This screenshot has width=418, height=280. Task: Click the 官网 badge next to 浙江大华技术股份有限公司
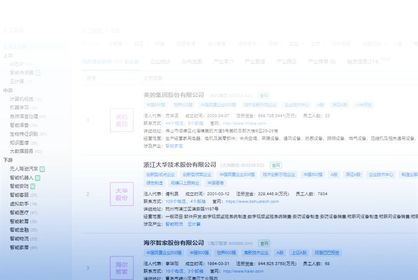pyautogui.click(x=276, y=166)
